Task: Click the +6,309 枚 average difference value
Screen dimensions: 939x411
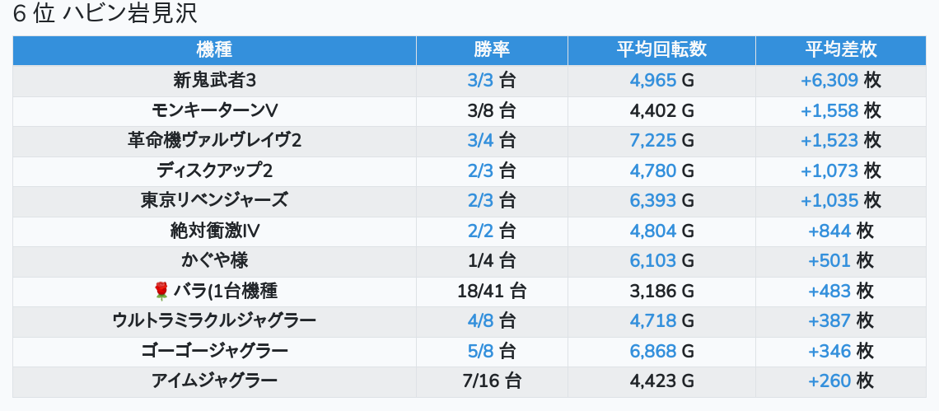Action: (x=840, y=81)
